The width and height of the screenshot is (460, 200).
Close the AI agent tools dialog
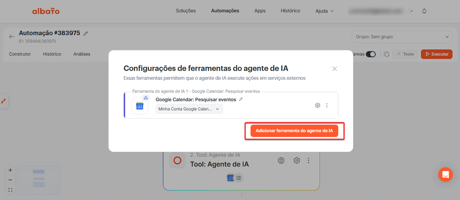pos(335,69)
